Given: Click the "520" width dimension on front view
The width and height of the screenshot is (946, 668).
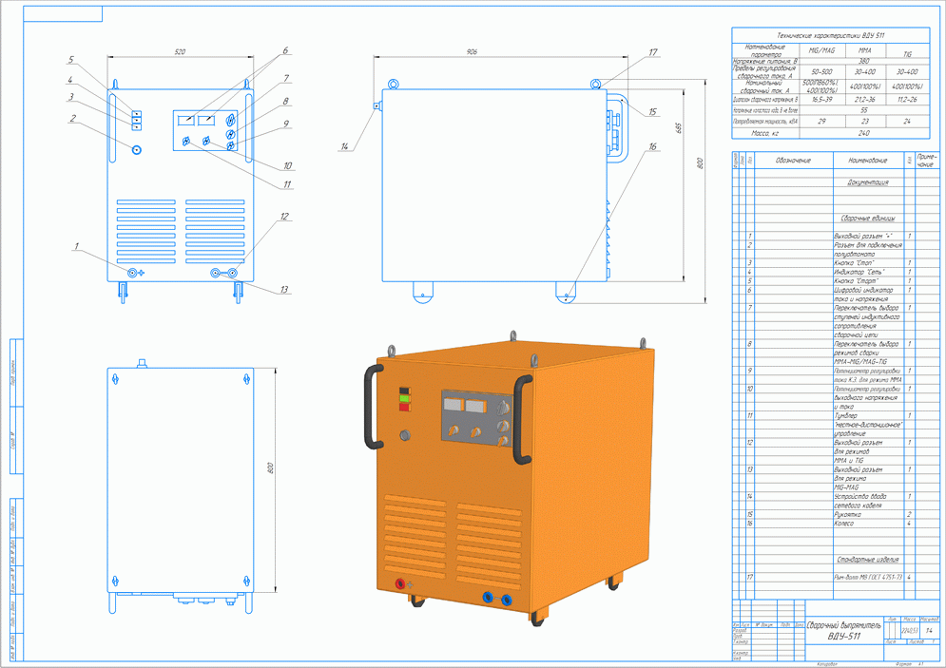Looking at the screenshot, I should tap(180, 52).
